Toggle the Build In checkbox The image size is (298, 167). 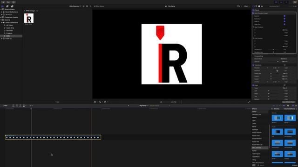[284, 16]
